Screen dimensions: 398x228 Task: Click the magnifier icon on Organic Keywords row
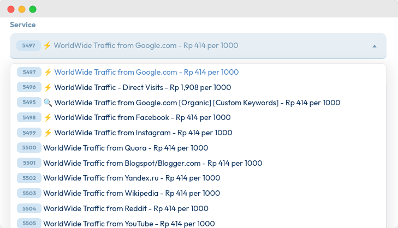click(x=47, y=103)
